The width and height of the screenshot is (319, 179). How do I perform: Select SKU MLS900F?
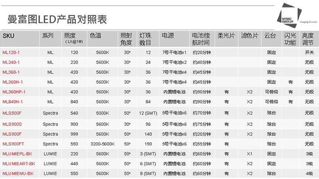click(x=12, y=134)
